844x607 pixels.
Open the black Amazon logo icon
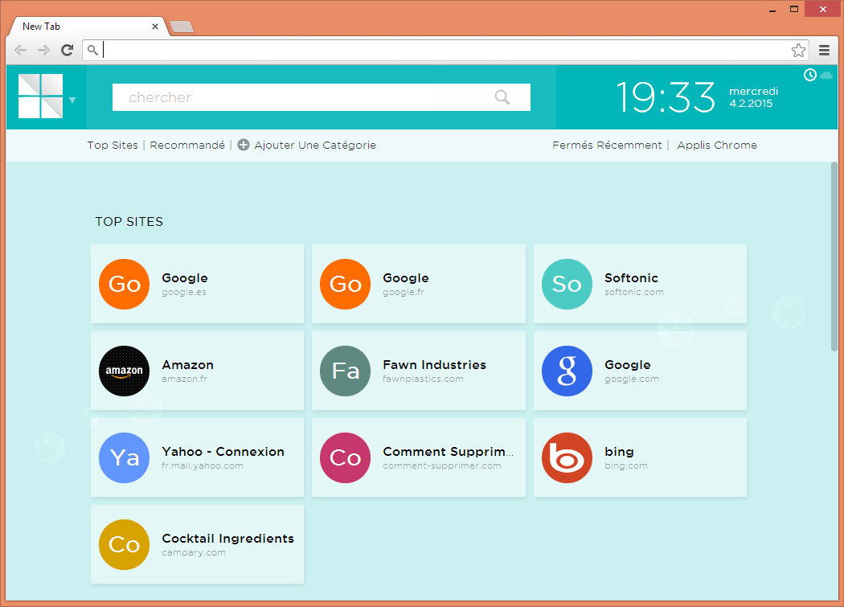[x=125, y=371]
